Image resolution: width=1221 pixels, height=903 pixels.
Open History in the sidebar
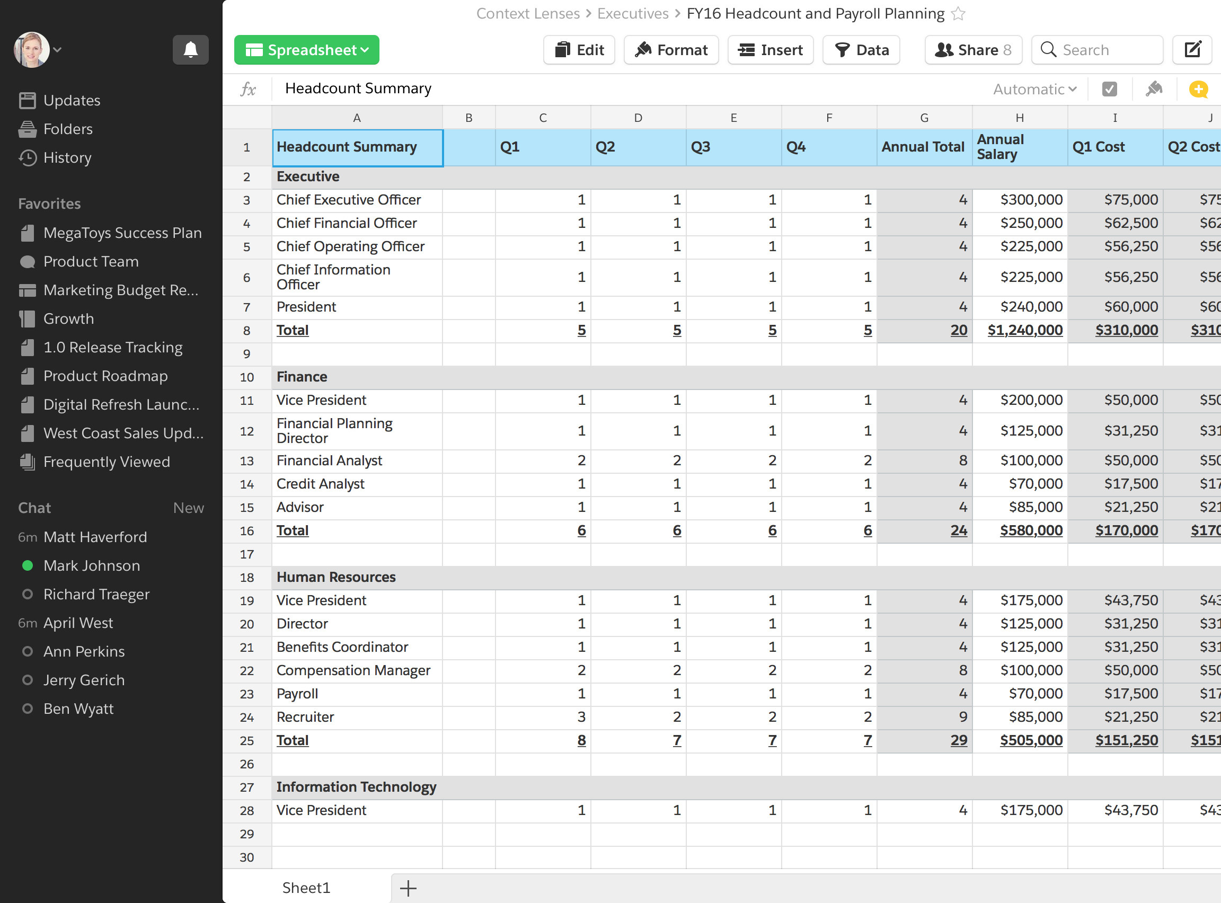(67, 158)
